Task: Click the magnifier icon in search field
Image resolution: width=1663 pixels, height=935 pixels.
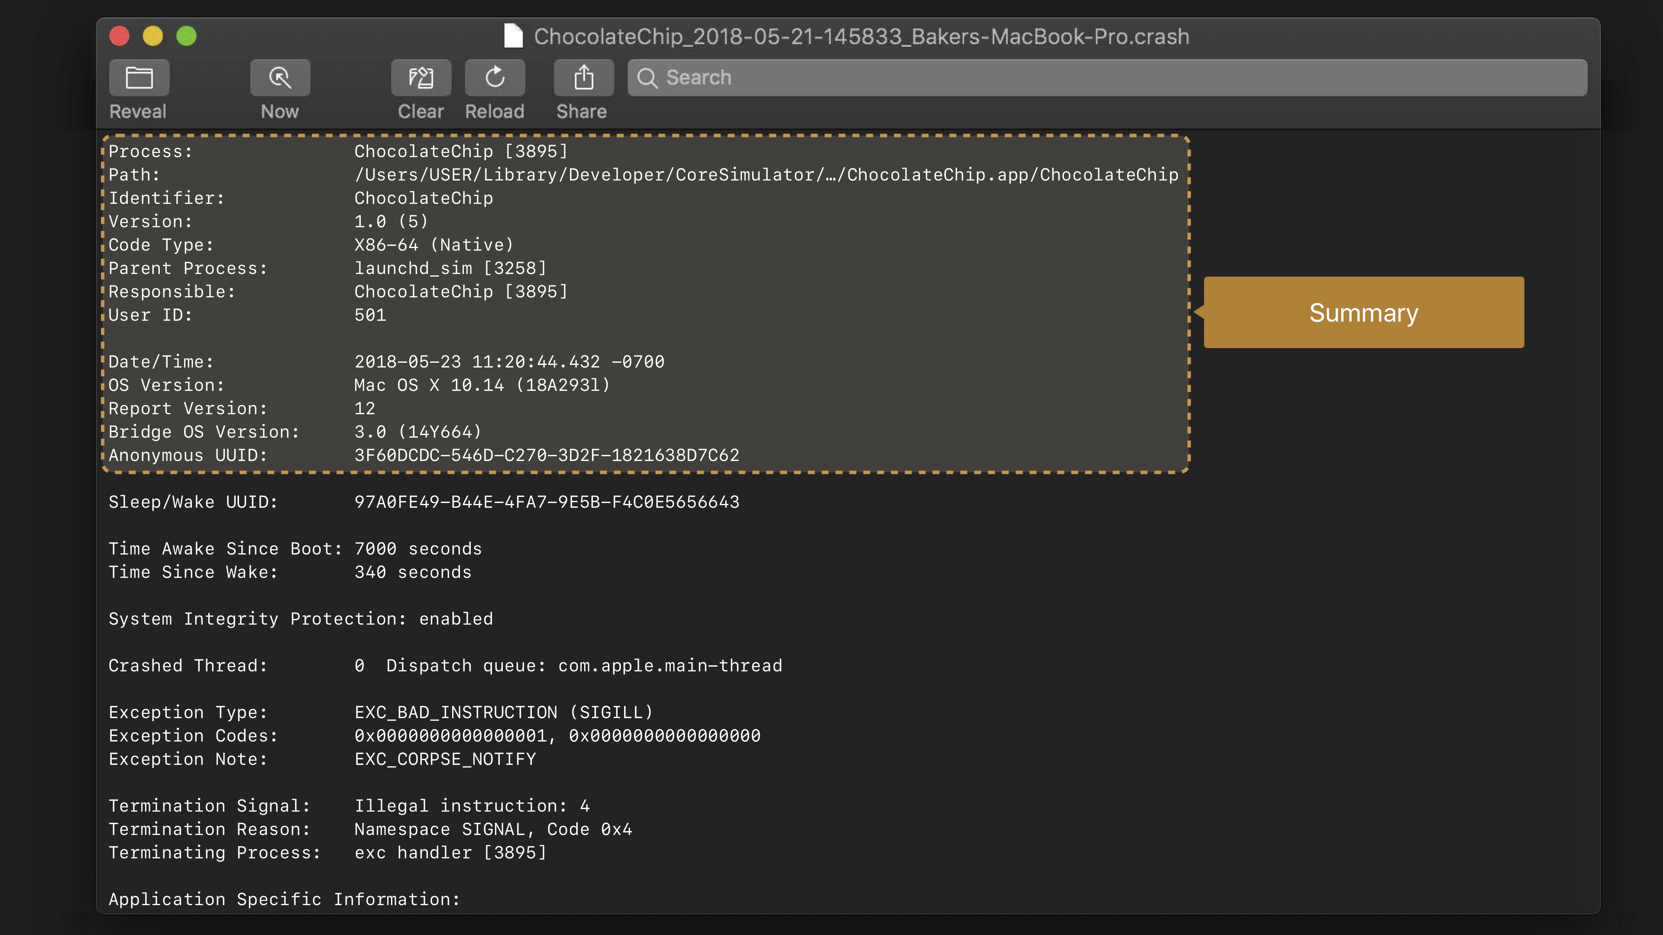Action: (x=647, y=78)
